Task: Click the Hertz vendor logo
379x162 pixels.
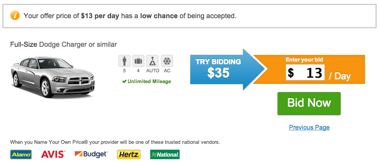Action: (x=129, y=154)
